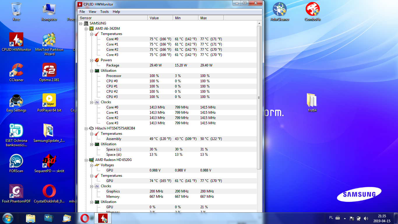Select the frst64 folder on the desktop
The image size is (398, 224).
point(312,103)
